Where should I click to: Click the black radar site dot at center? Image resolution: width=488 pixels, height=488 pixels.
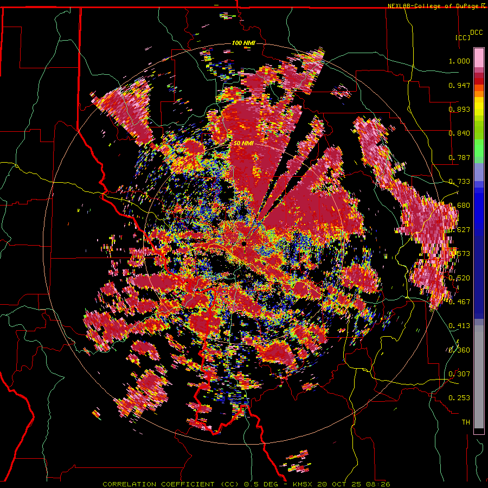pos(244,243)
